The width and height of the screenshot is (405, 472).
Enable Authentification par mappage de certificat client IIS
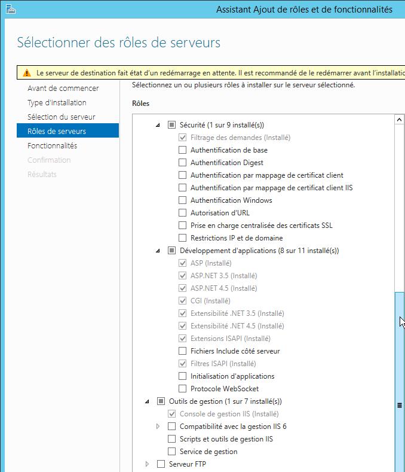click(182, 188)
